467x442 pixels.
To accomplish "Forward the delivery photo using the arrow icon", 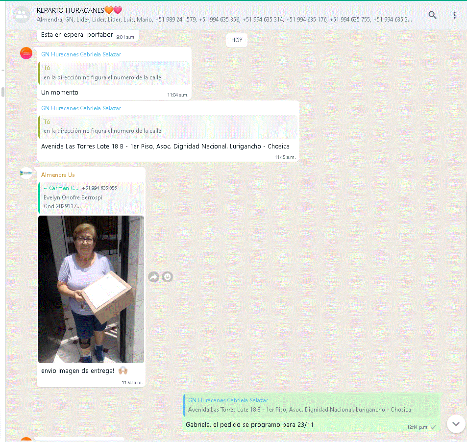I will click(x=153, y=277).
